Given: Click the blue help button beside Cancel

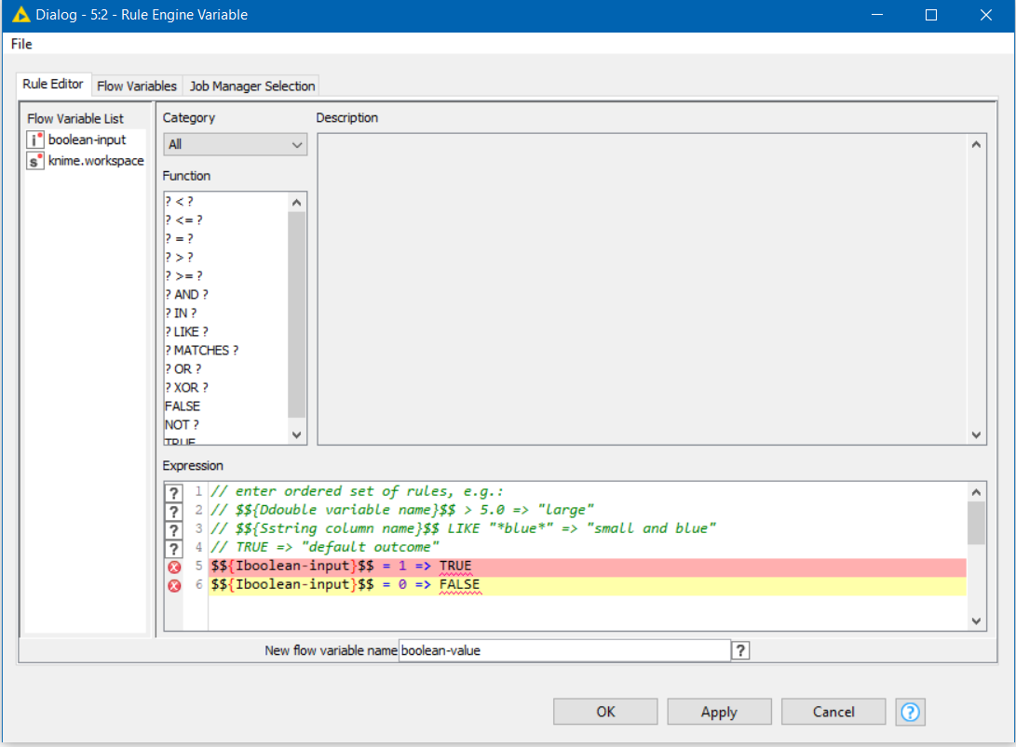Looking at the screenshot, I should coord(910,712).
